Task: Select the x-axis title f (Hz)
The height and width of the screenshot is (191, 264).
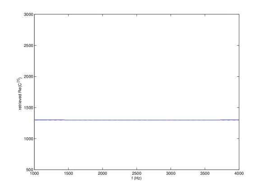Action: point(137,178)
